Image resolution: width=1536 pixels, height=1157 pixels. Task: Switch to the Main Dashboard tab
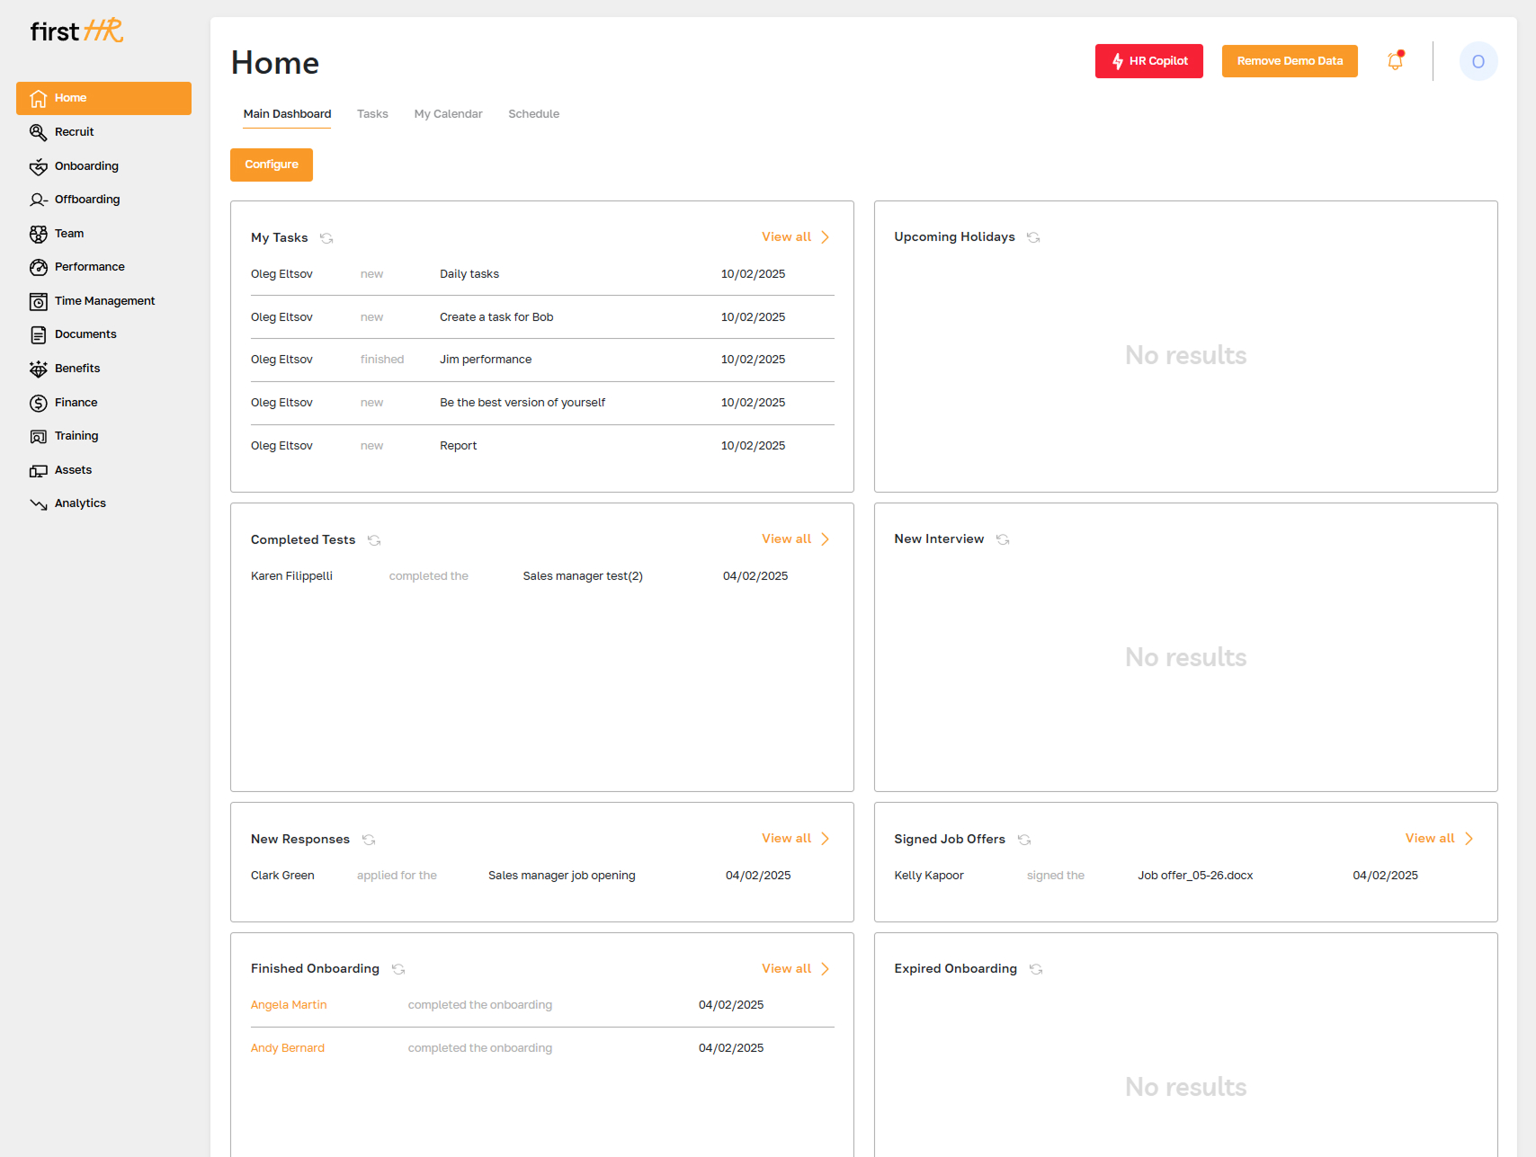coord(287,114)
